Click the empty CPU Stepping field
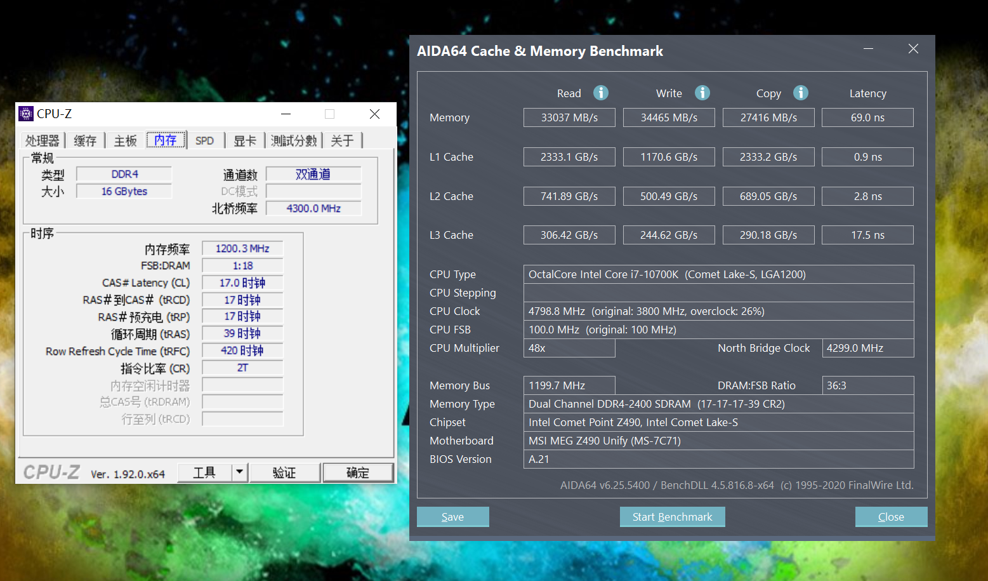 (719, 293)
